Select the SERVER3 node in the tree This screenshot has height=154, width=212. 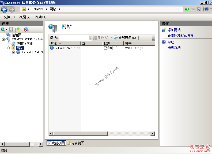pos(27,39)
